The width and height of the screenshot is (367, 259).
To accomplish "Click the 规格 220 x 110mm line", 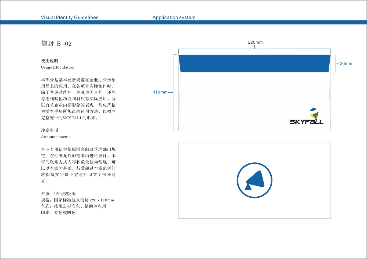I will pos(77,200).
